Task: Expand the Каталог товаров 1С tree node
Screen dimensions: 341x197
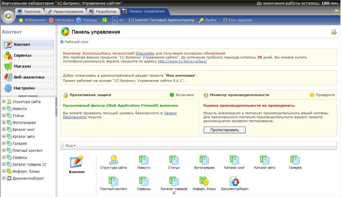Action: coord(4,164)
